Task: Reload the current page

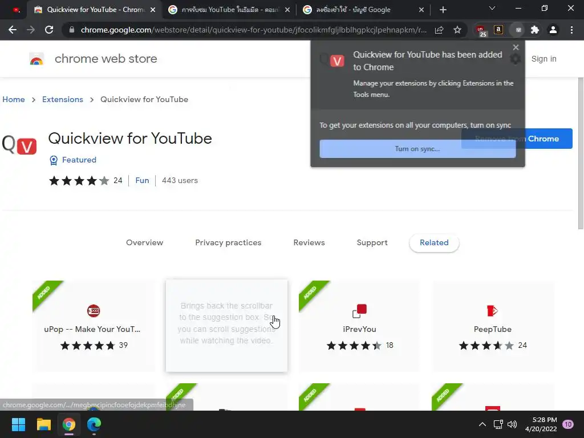Action: tap(49, 30)
